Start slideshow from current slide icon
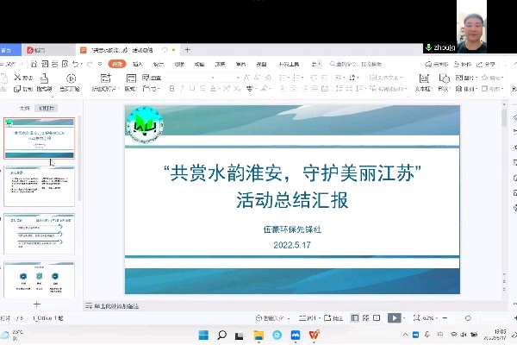 (72, 82)
